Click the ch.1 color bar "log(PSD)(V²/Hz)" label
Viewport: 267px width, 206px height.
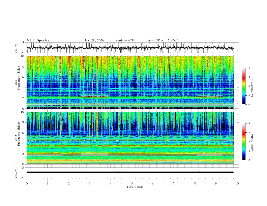click(253, 88)
